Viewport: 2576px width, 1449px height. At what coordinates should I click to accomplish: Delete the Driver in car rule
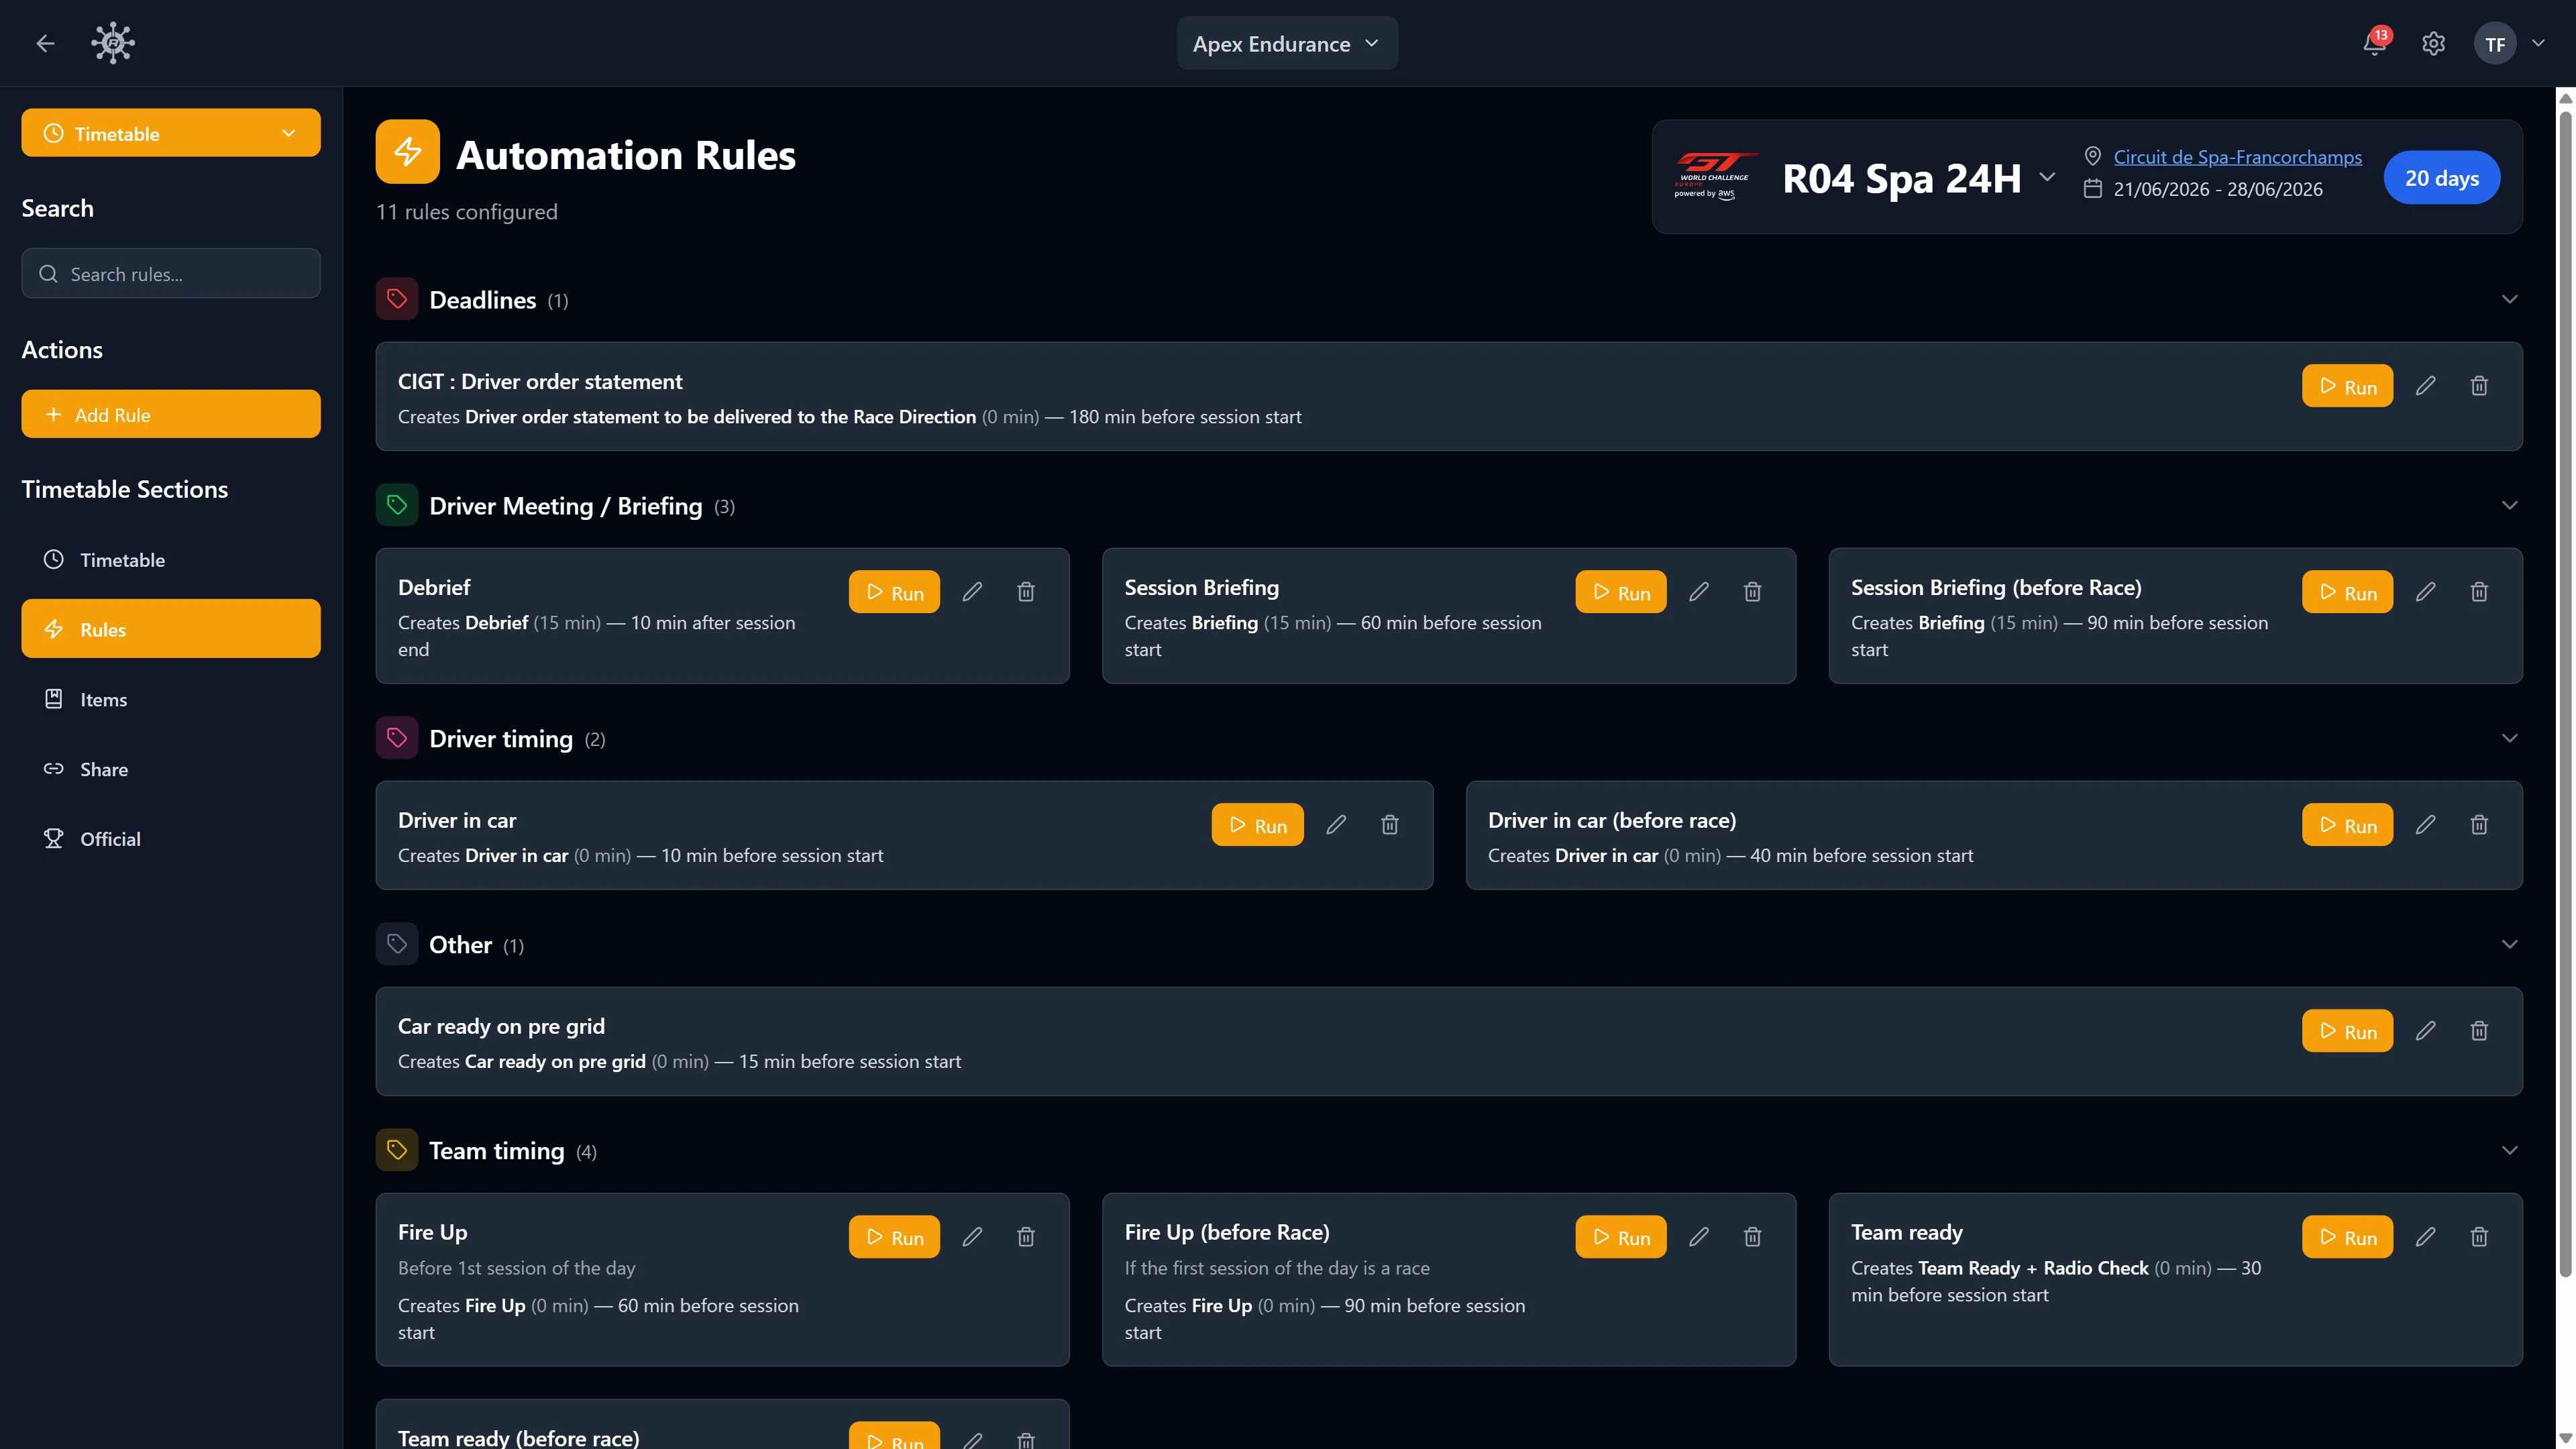pyautogui.click(x=1390, y=825)
